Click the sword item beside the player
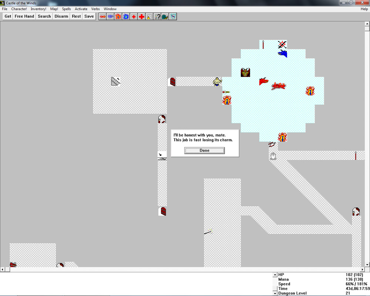The image size is (370, 296). click(226, 92)
